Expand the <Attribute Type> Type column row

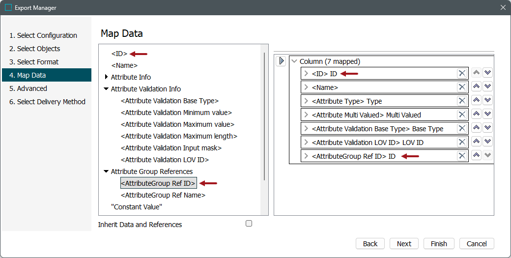click(306, 101)
